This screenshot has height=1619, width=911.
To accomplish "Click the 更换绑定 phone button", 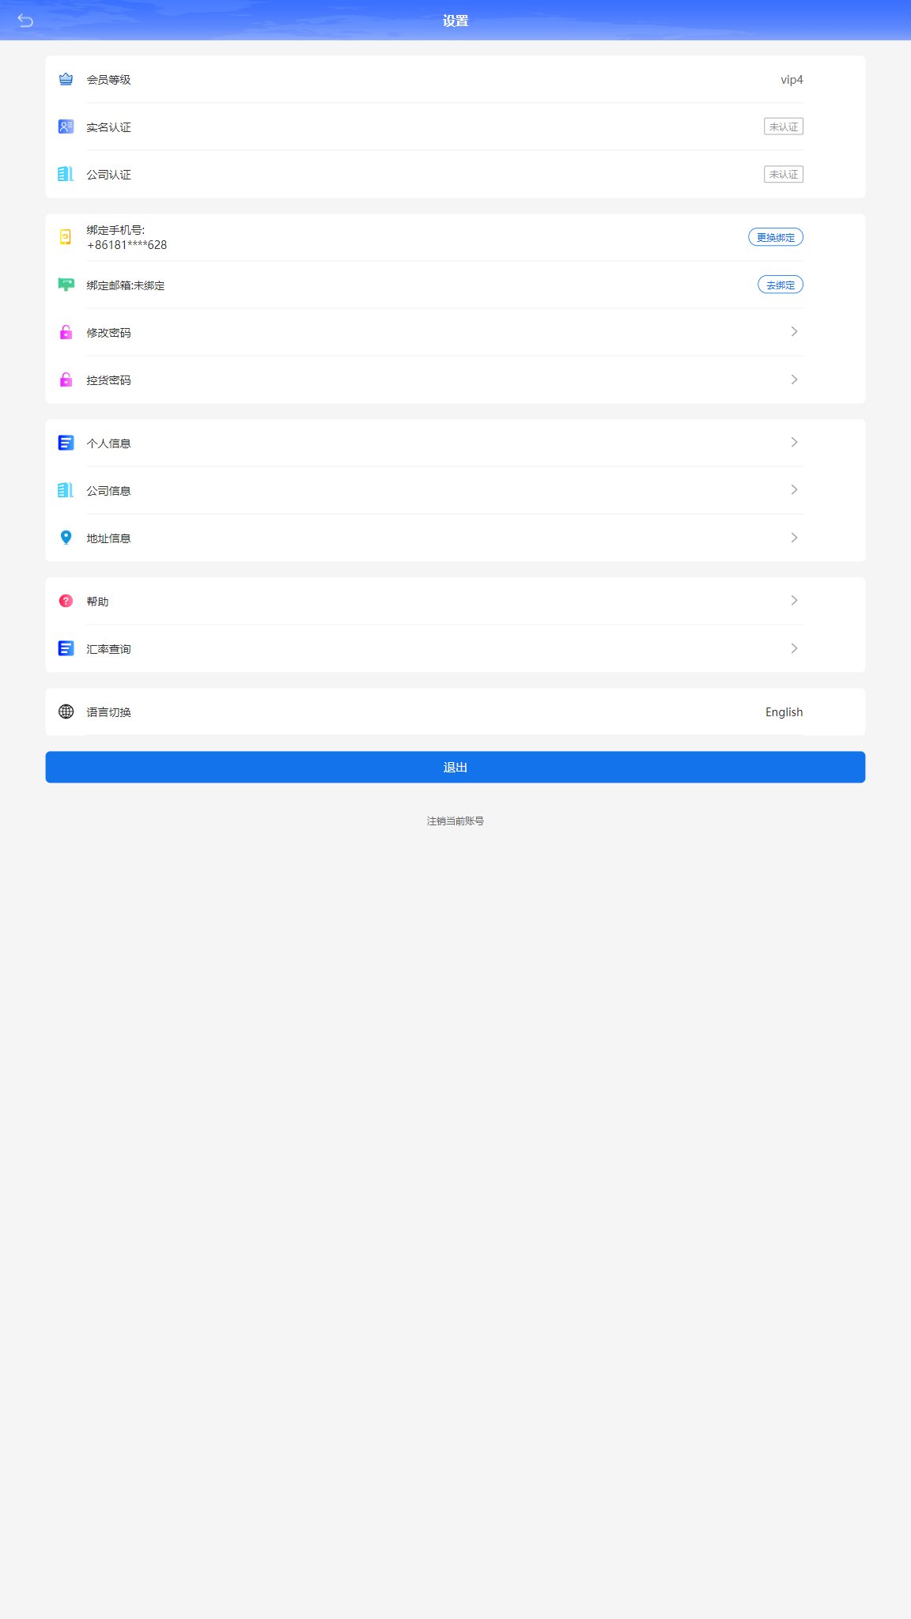I will point(776,237).
